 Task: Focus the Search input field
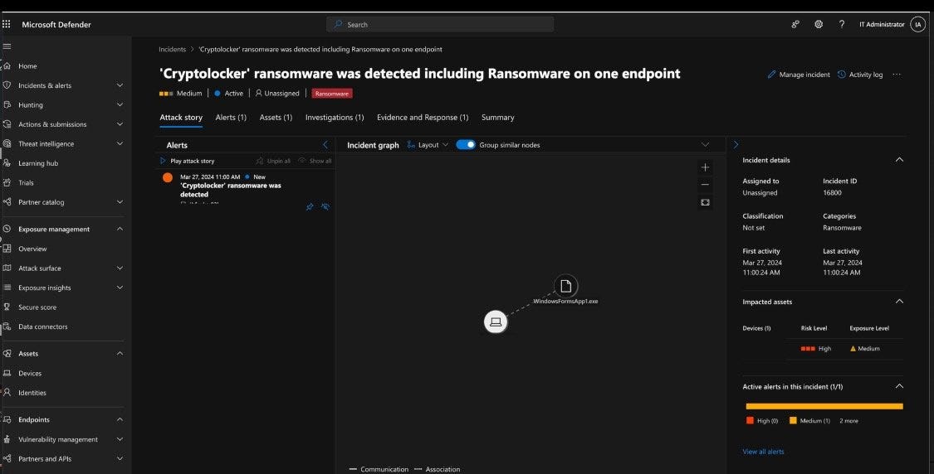coord(439,24)
